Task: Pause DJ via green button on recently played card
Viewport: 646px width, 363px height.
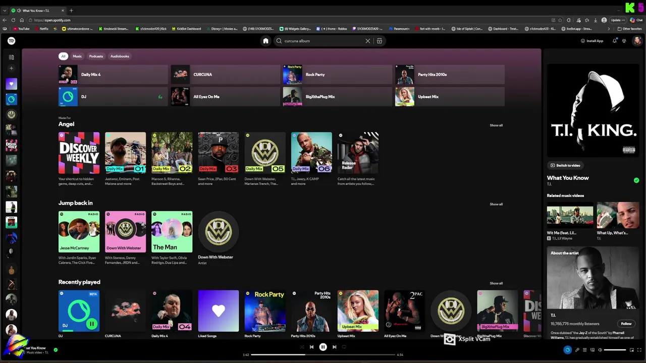Action: pyautogui.click(x=91, y=324)
